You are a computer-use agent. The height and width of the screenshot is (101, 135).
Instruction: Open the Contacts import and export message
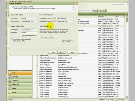click(x=67, y=67)
